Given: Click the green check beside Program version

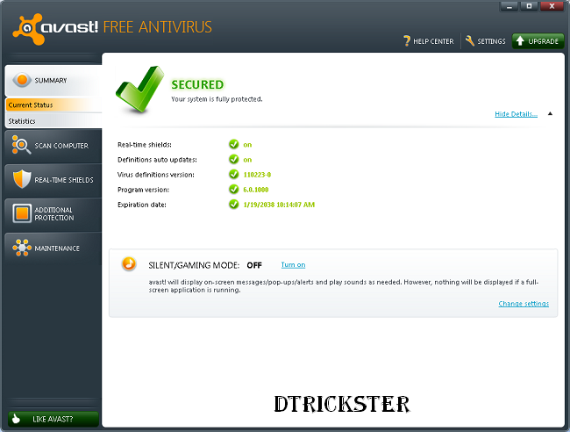Looking at the screenshot, I should pos(234,190).
